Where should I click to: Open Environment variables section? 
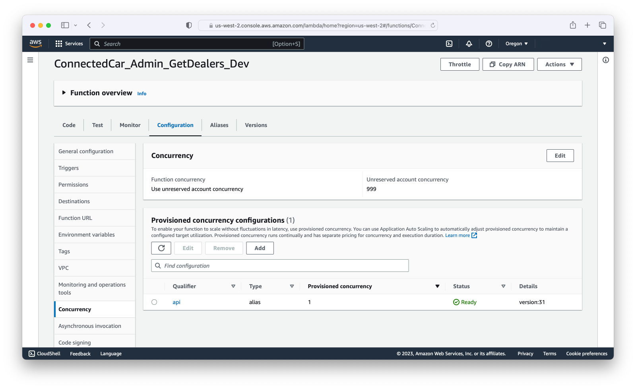coord(95,235)
